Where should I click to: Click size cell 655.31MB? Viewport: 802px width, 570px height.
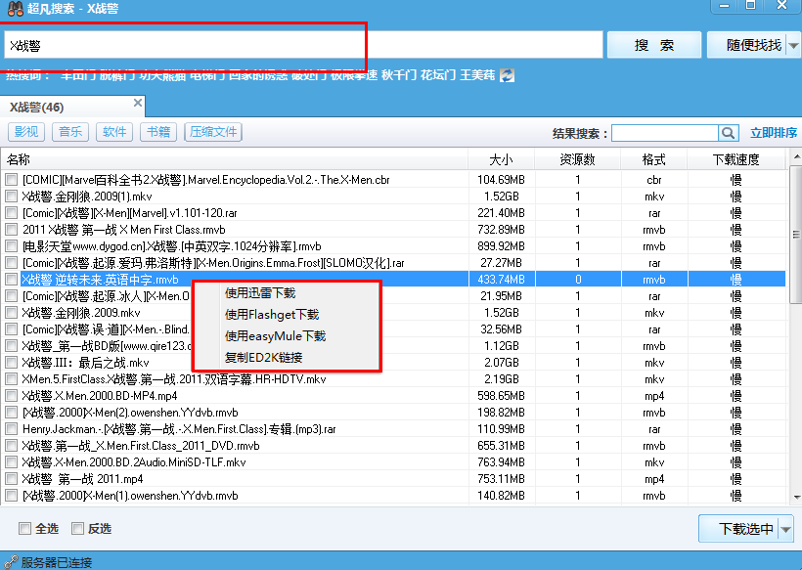coord(501,445)
